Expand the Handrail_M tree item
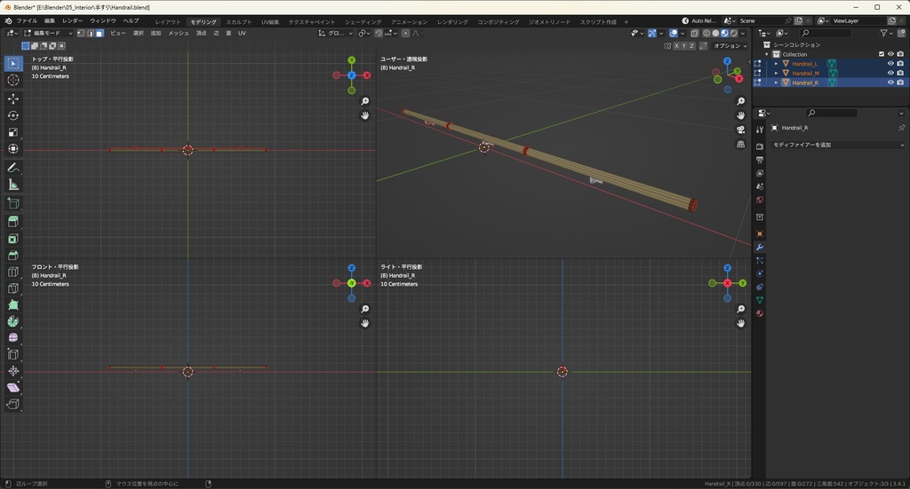This screenshot has height=489, width=910. pos(776,73)
